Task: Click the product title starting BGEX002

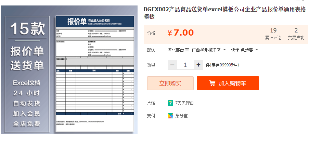Action: pos(225,13)
